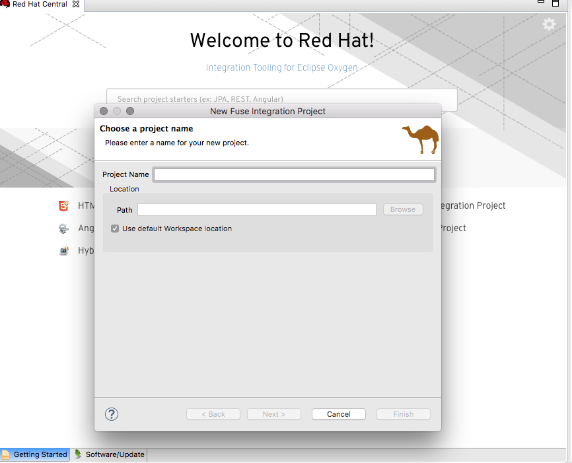Click the Hybrid mobile project starter icon
This screenshot has width=572, height=463.
(x=63, y=251)
